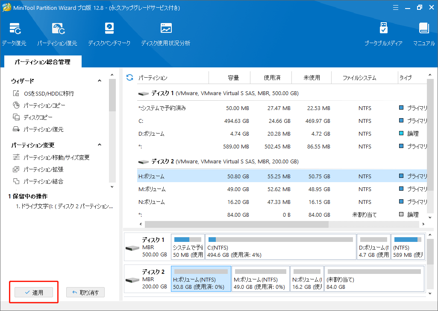
Task: Click the primary type square of C: row
Action: [x=401, y=120]
